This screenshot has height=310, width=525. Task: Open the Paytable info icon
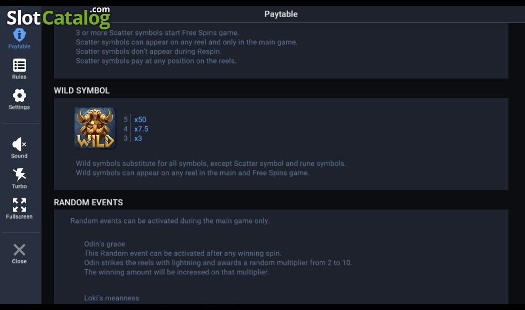point(19,35)
